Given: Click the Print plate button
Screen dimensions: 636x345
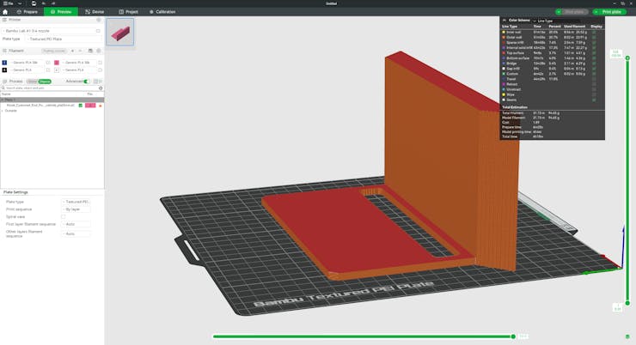Looking at the screenshot, I should tap(608, 12).
